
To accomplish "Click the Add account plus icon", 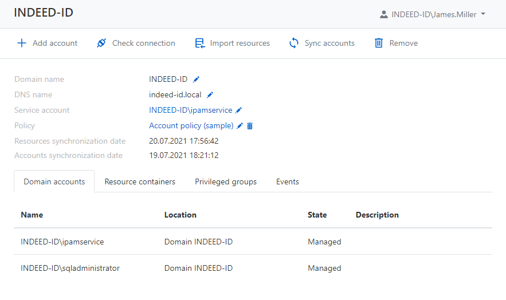I will pyautogui.click(x=22, y=43).
